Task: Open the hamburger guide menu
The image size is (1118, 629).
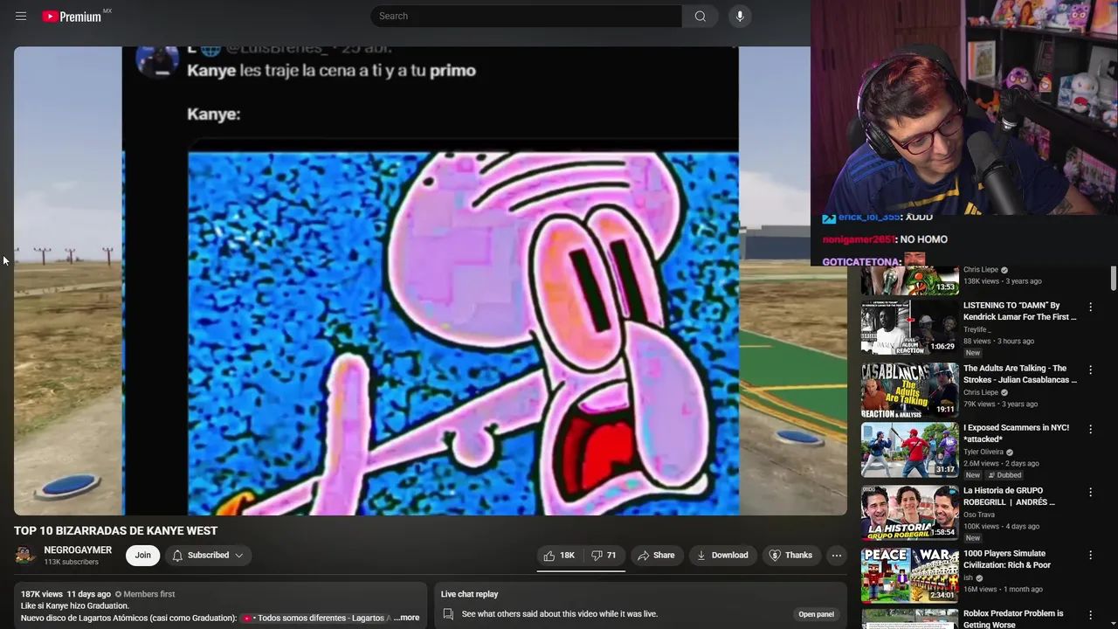Action: [x=21, y=16]
